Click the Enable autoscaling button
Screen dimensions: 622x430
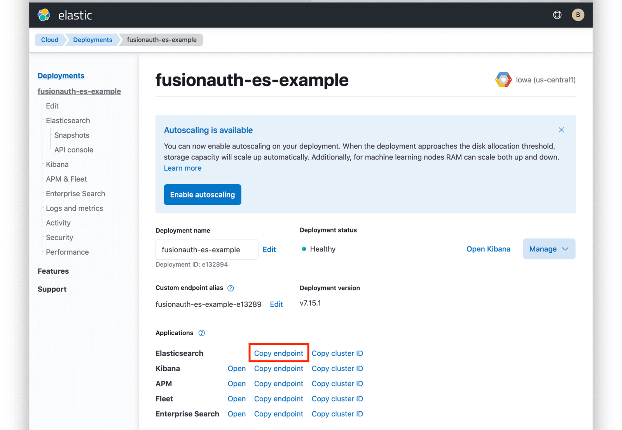(x=203, y=194)
